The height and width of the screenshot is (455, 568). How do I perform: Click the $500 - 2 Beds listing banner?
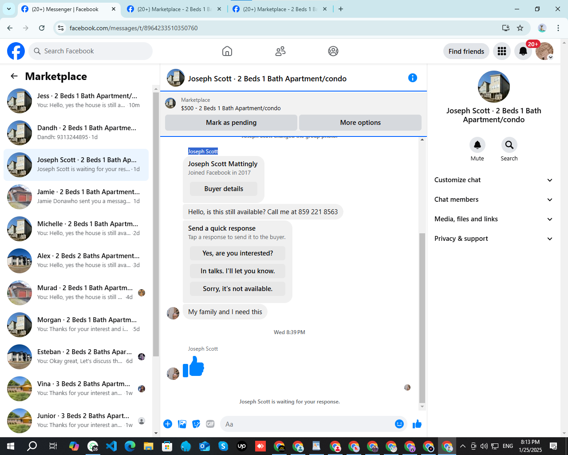point(293,104)
